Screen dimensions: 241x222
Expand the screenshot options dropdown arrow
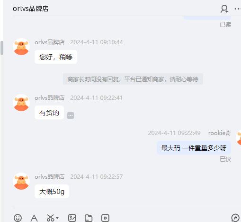57,218
